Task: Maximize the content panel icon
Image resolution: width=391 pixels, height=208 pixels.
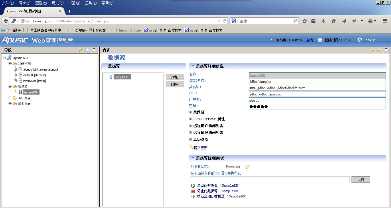Action: [x=386, y=50]
